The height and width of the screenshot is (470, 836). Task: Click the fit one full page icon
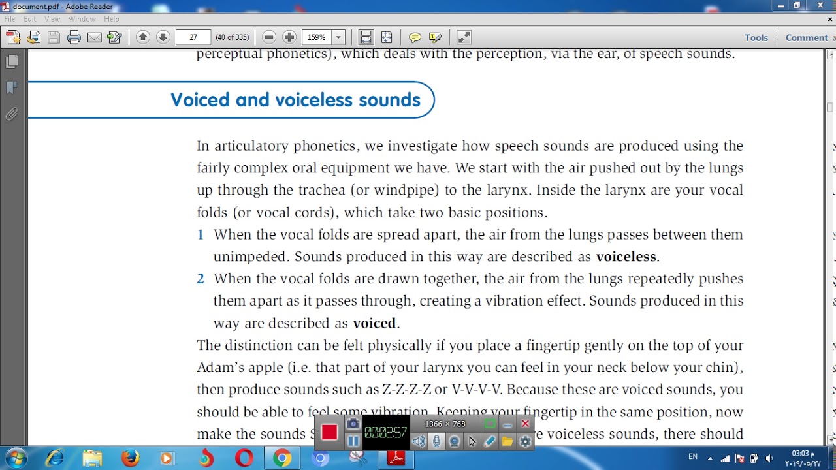(x=387, y=37)
